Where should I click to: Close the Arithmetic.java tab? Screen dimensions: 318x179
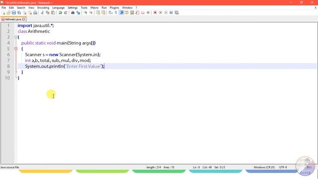[x=23, y=19]
